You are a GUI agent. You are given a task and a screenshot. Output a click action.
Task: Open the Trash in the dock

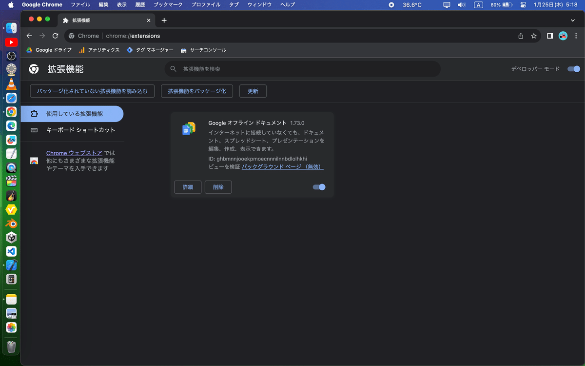coord(12,346)
